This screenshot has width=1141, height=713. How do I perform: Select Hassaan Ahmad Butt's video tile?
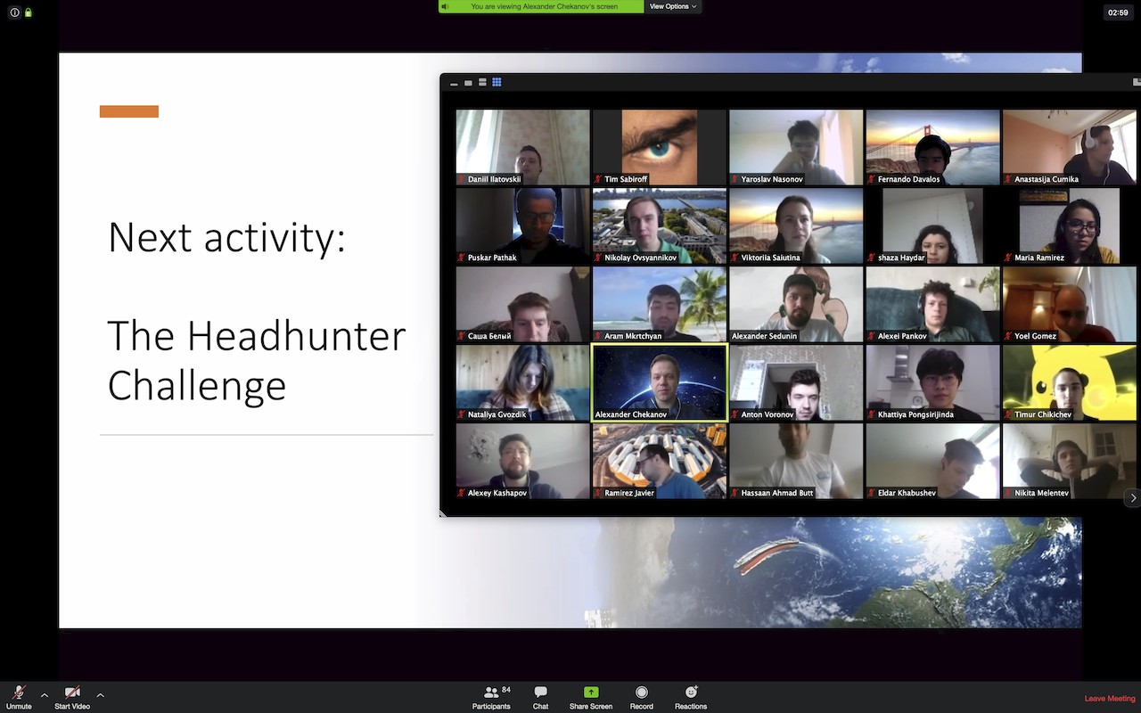point(796,461)
